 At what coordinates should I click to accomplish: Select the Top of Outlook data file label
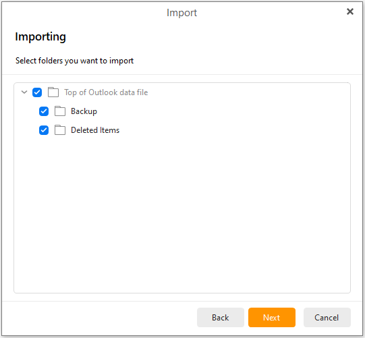106,92
